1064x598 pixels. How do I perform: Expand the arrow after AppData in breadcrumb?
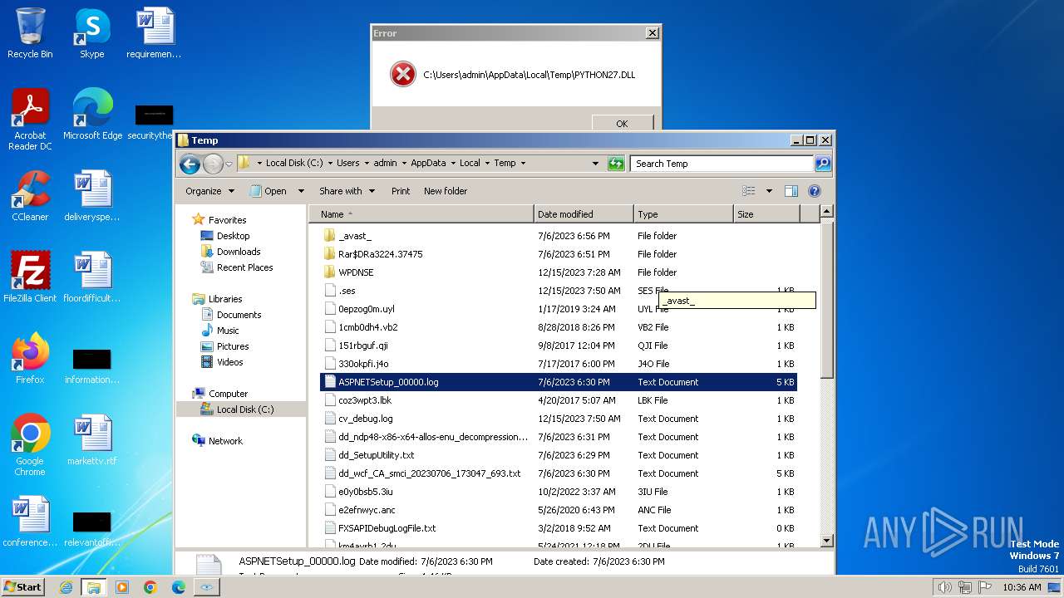coord(453,164)
